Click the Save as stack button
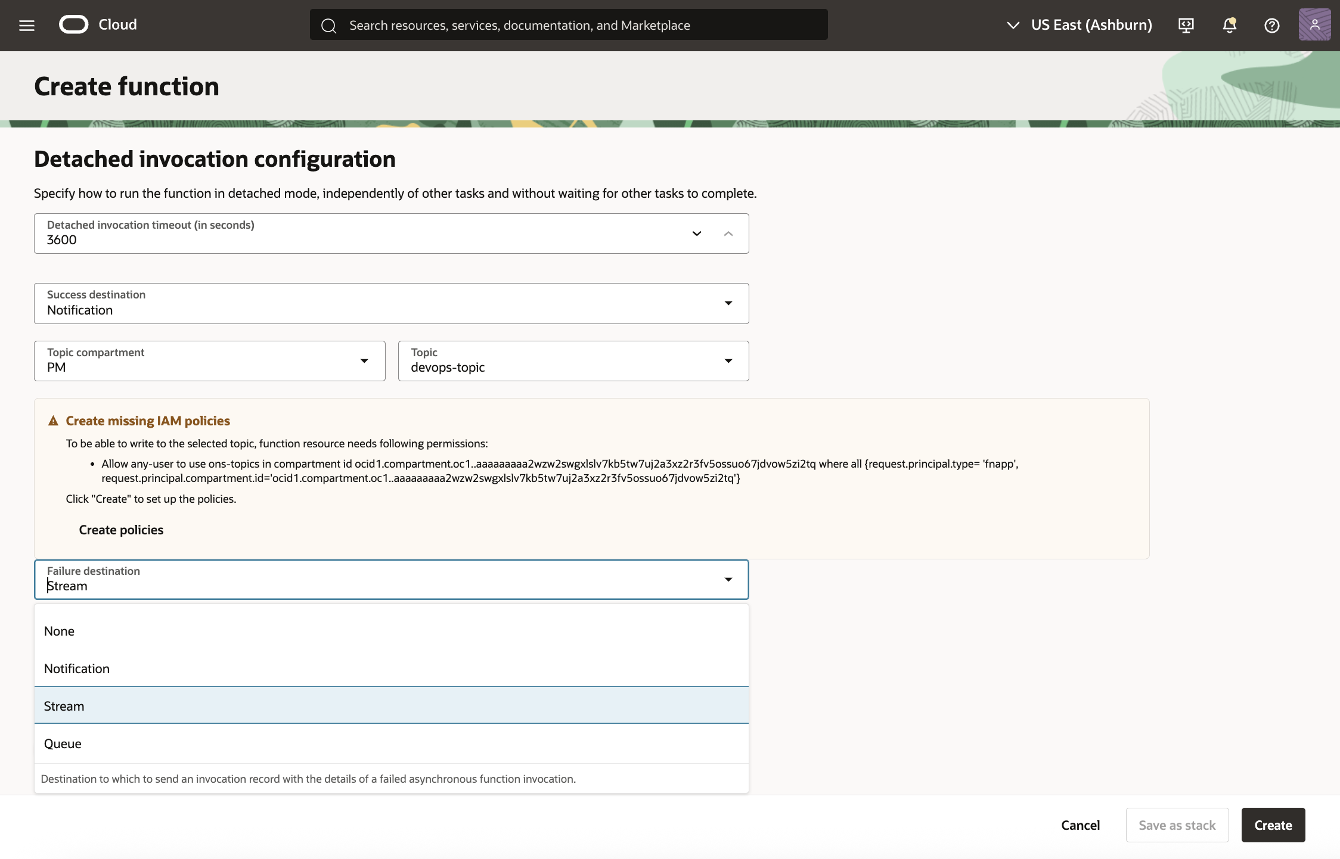The height and width of the screenshot is (859, 1340). [1177, 825]
